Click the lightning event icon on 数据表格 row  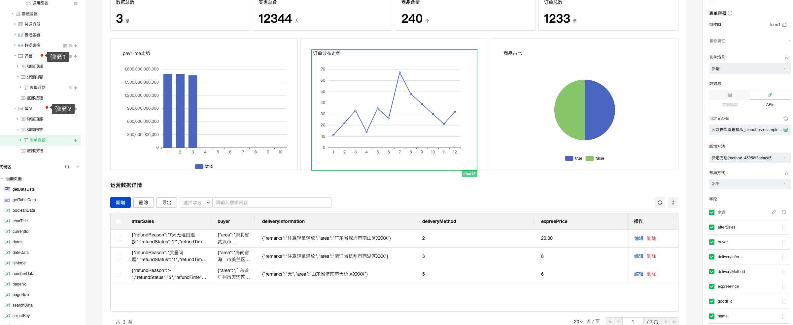coord(76,46)
